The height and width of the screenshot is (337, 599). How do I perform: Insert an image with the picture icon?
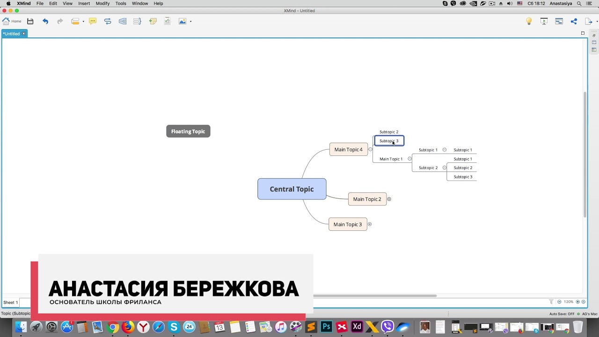183,21
